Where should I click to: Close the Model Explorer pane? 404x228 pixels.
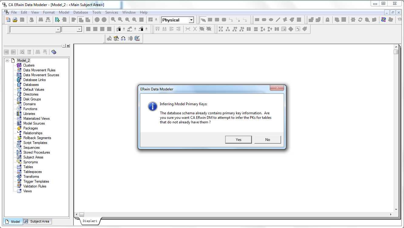[x=68, y=46]
